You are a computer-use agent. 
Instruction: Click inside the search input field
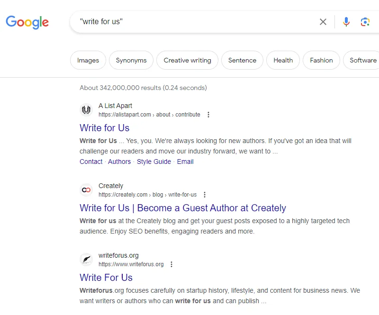coord(189,21)
